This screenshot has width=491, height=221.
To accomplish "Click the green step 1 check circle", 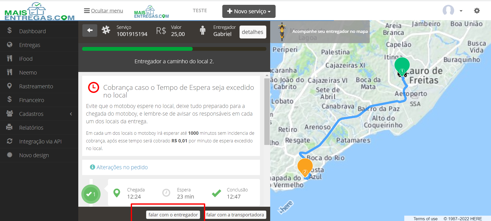I will (x=91, y=194).
